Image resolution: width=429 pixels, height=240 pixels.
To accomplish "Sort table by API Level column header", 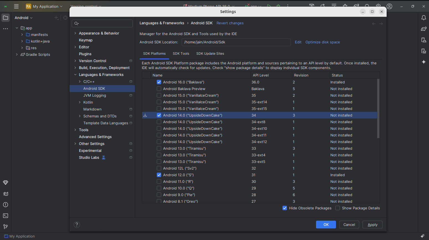I will pyautogui.click(x=271, y=75).
